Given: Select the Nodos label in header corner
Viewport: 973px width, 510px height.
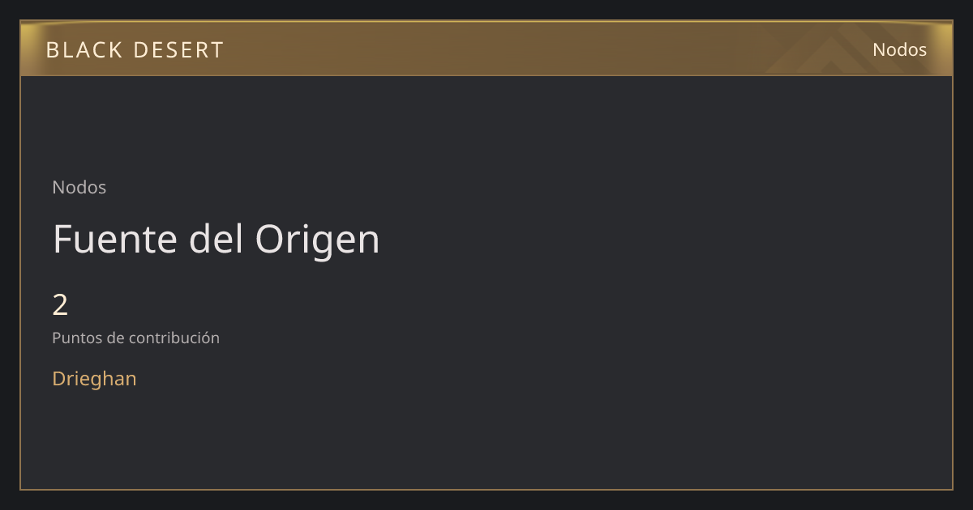Looking at the screenshot, I should pos(899,49).
